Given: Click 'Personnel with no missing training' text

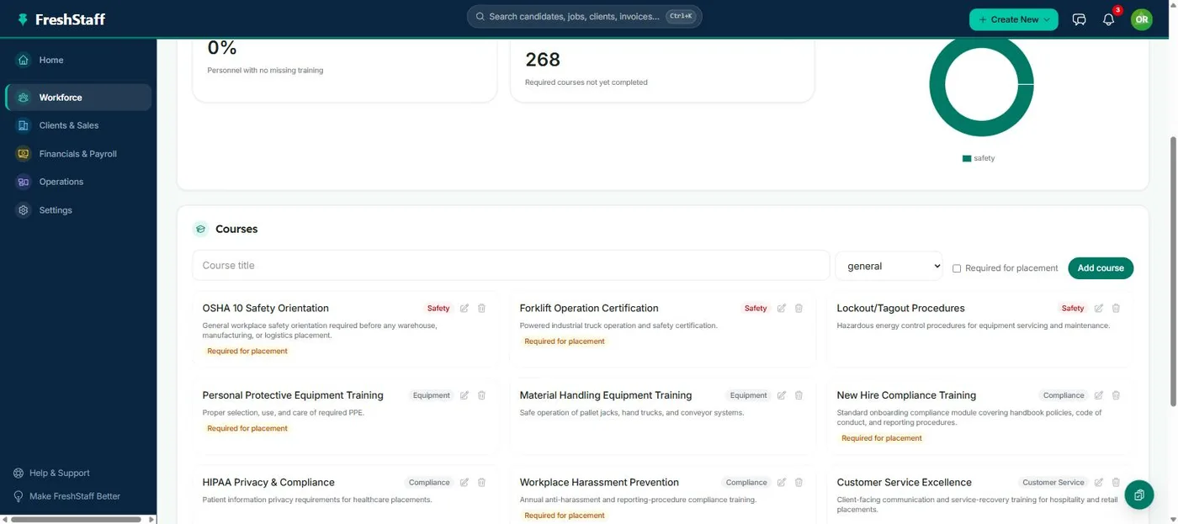Looking at the screenshot, I should click(x=265, y=71).
